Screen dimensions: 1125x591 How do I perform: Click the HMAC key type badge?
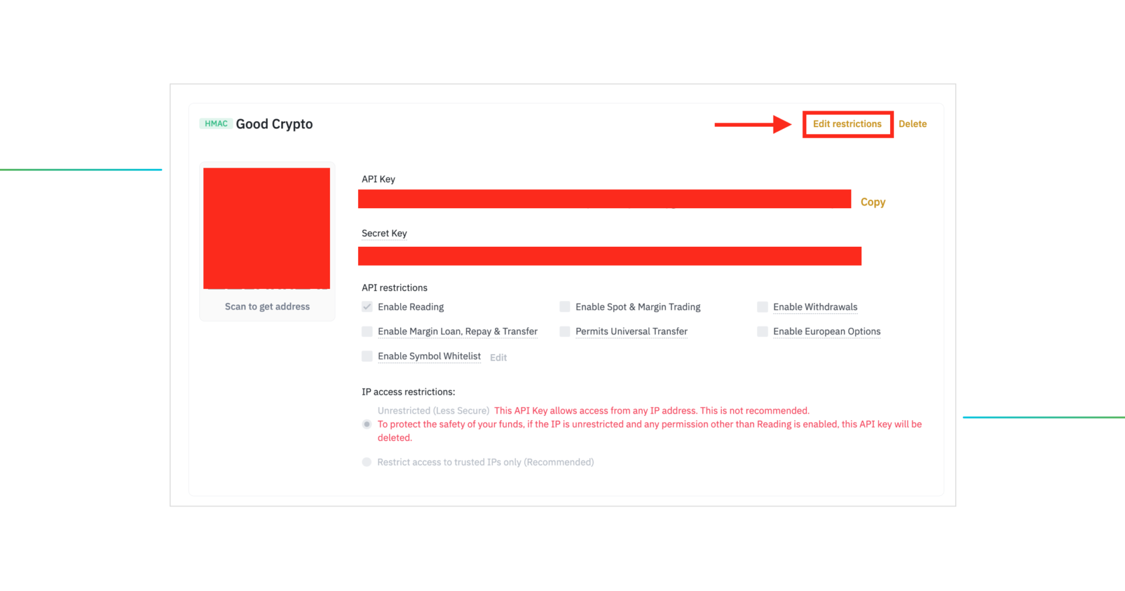(216, 123)
